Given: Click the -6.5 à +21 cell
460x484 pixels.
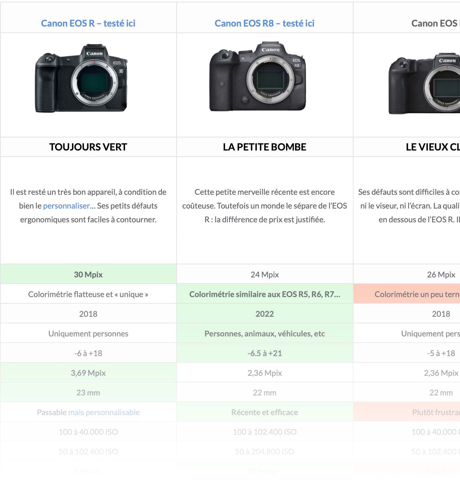Looking at the screenshot, I should [265, 353].
